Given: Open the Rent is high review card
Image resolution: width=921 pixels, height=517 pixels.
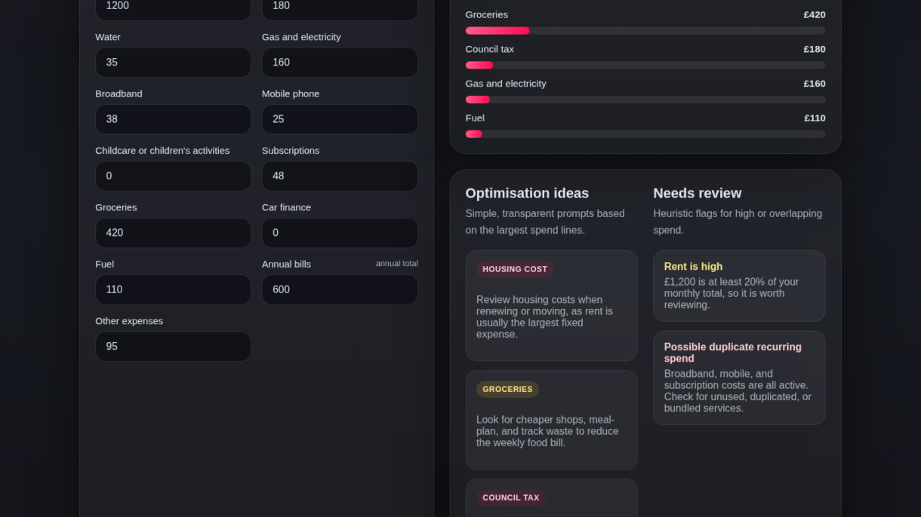Looking at the screenshot, I should [739, 286].
